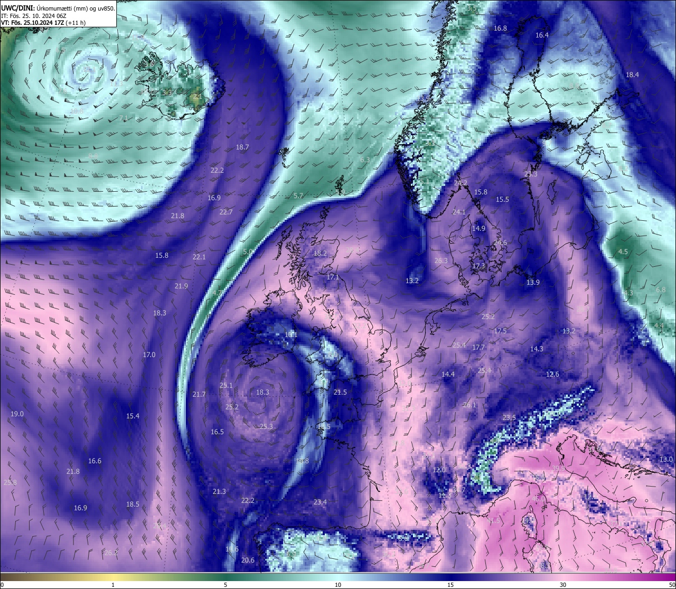Click the 30 label on the color scale
The image size is (676, 589).
[563, 585]
